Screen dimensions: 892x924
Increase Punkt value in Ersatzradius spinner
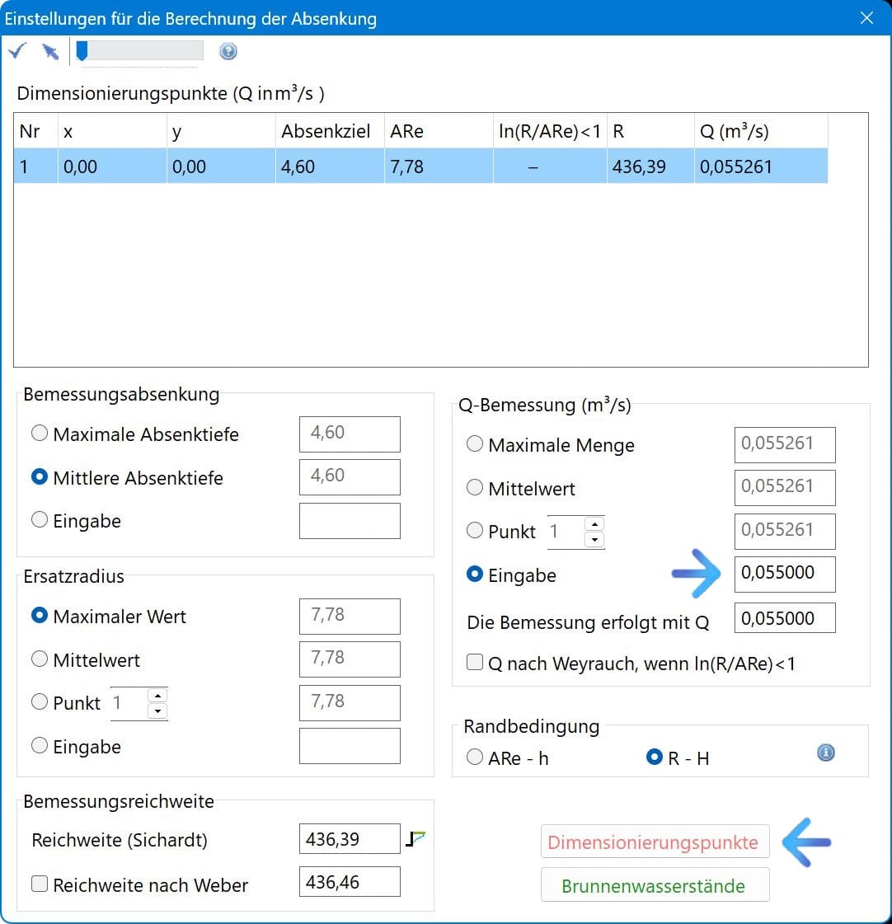[x=158, y=696]
